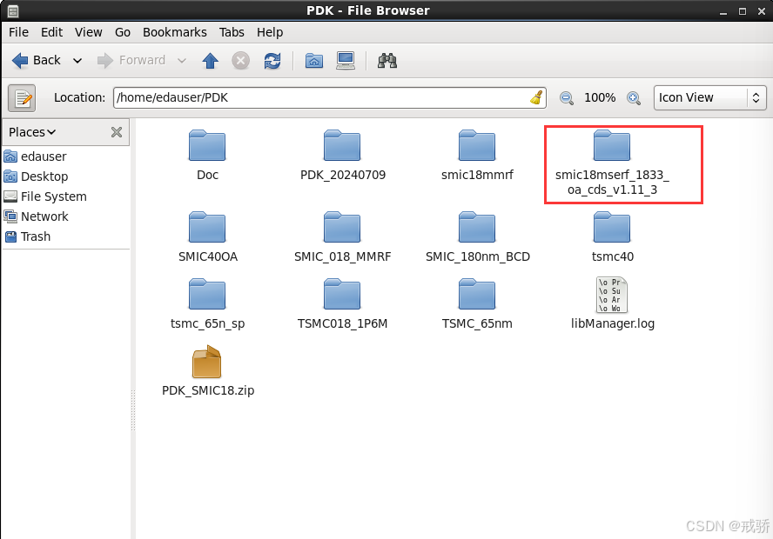Viewport: 773px width, 539px height.
Task: Open the Icon View mode dropdown
Action: [x=709, y=97]
